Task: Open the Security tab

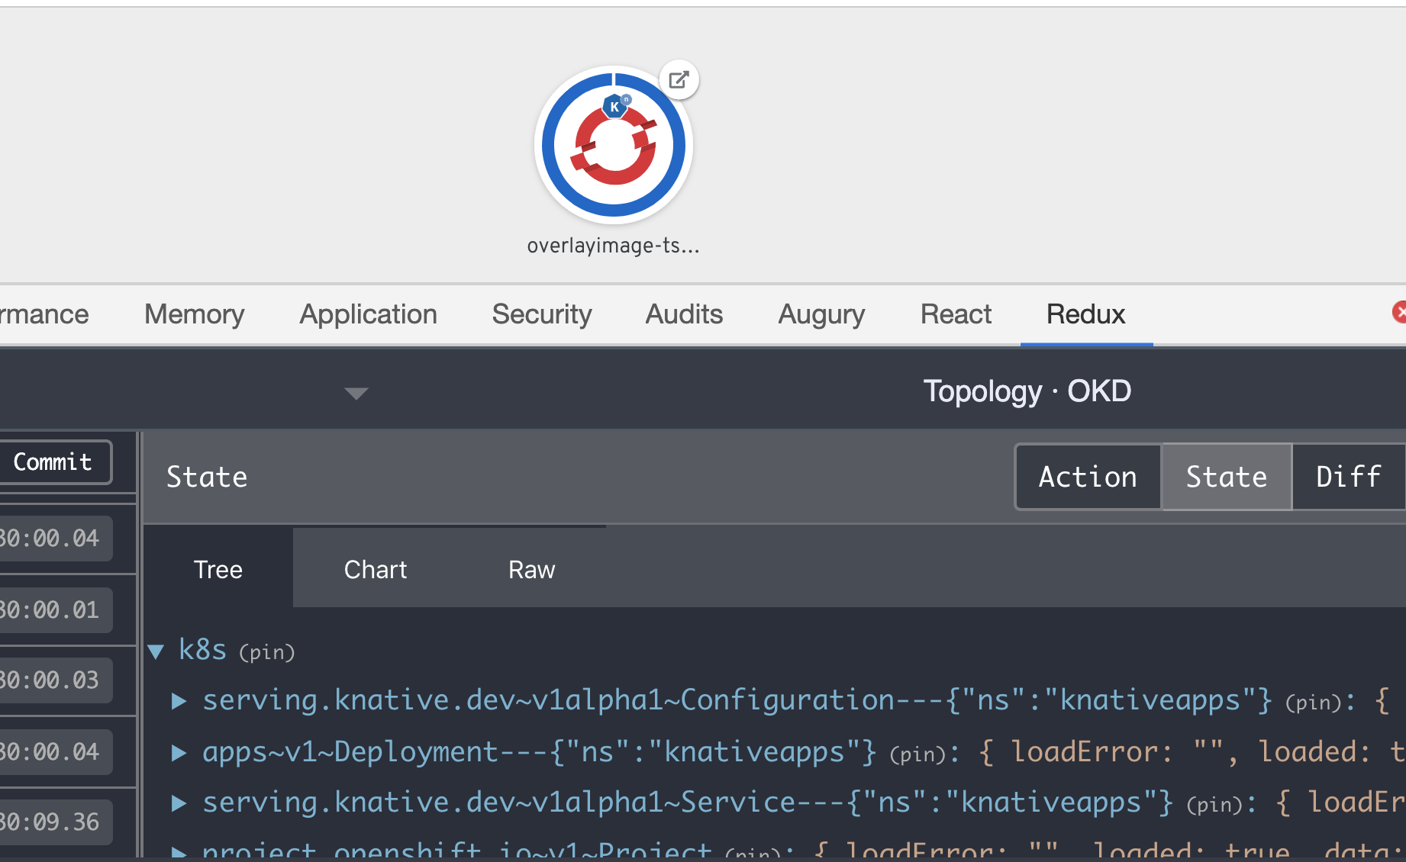Action: [542, 314]
